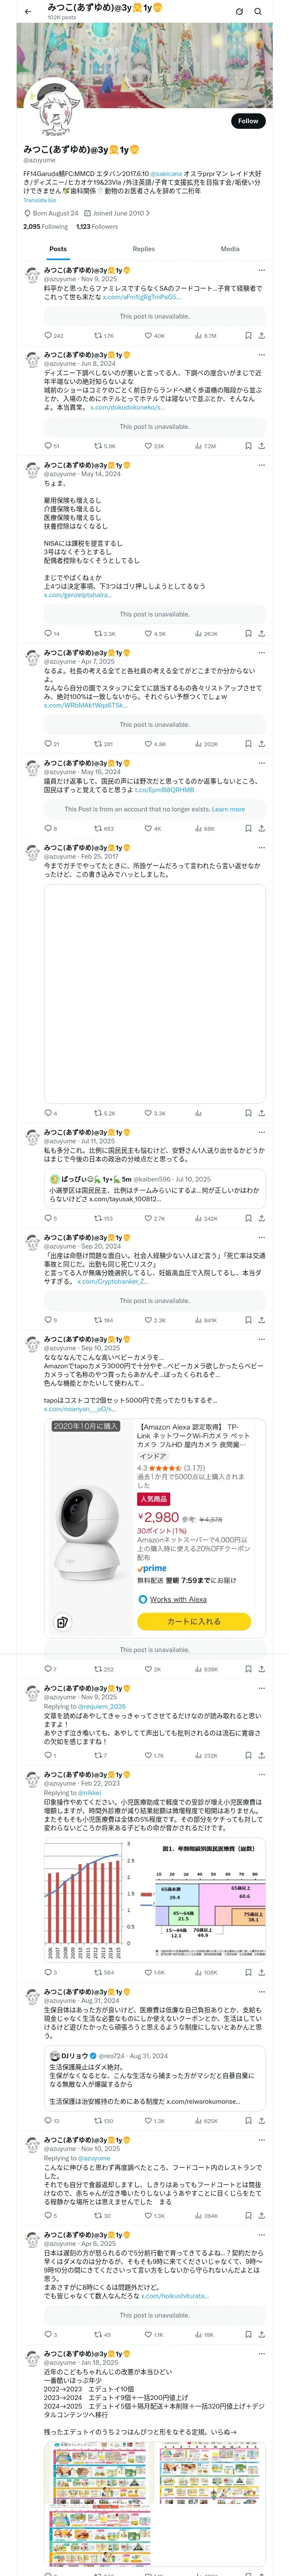Share the Sep 20, 2024 post
Screen dimensions: 289x2576
261,1320
